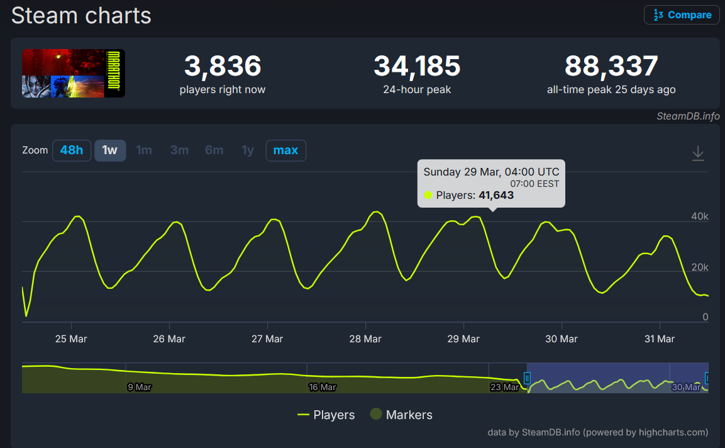Click the SteamDB.info watermark text

click(688, 116)
